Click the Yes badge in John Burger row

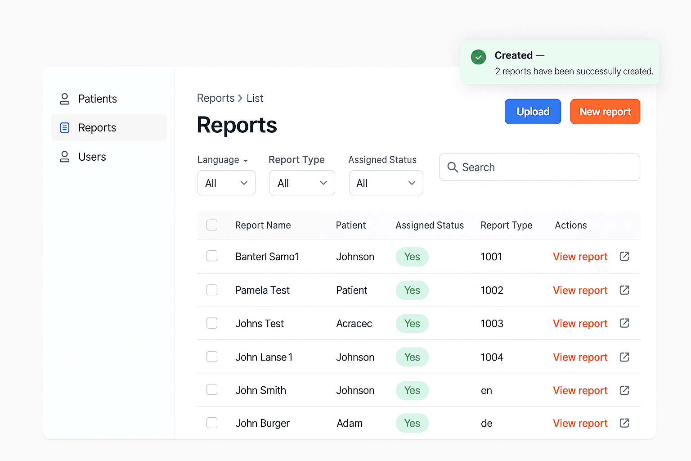click(412, 423)
